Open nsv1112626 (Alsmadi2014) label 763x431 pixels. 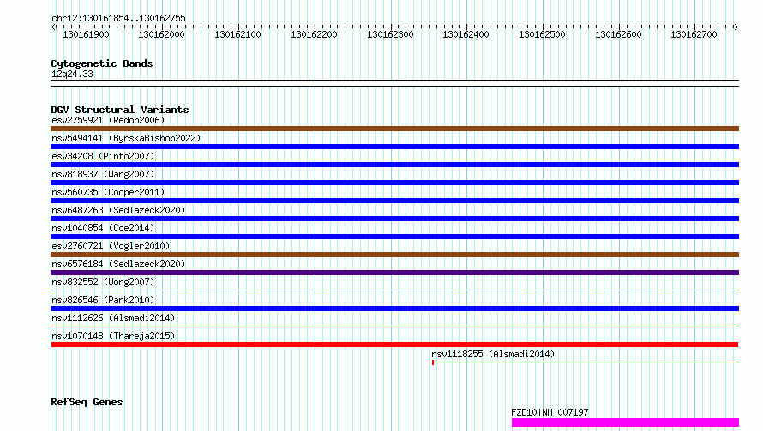coord(113,318)
